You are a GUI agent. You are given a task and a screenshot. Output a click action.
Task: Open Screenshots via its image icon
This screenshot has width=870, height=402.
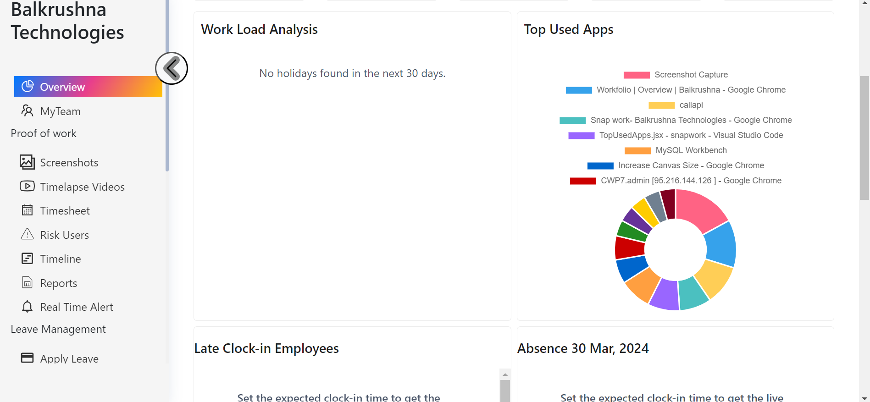tap(27, 162)
